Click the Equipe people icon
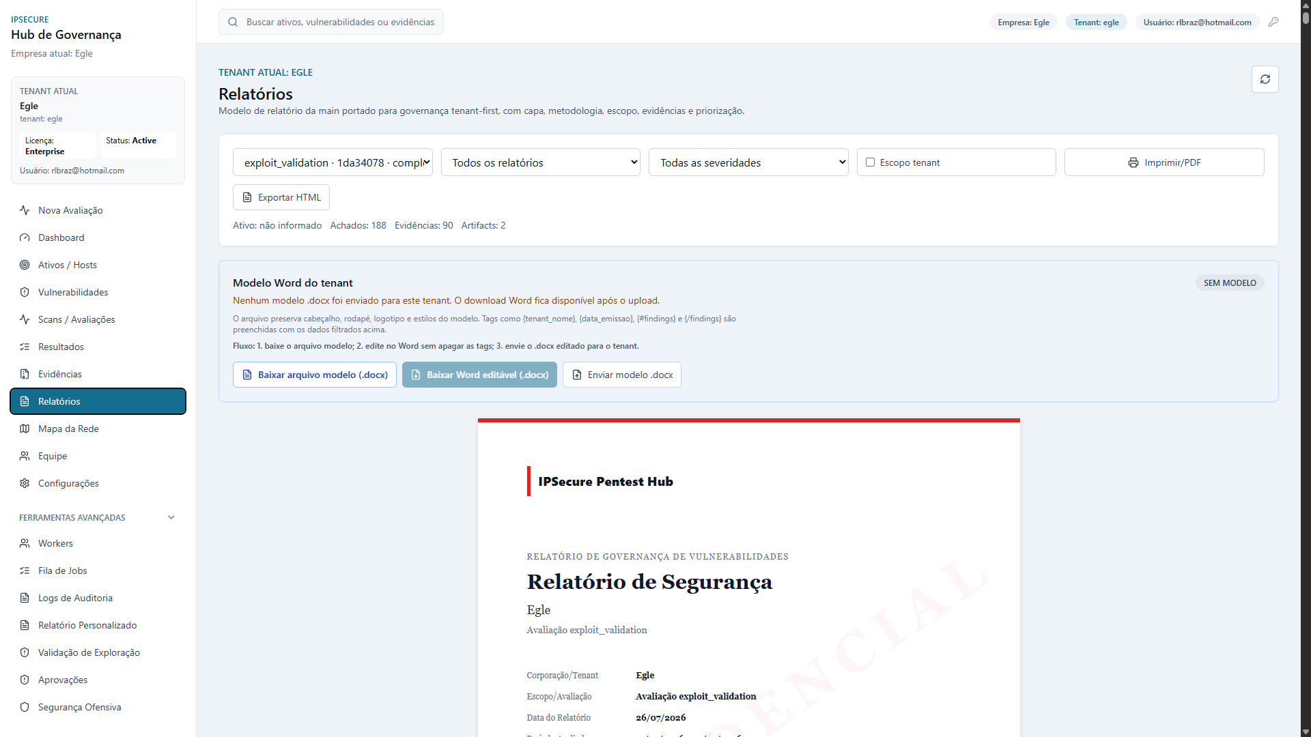Image resolution: width=1311 pixels, height=737 pixels. (25, 456)
